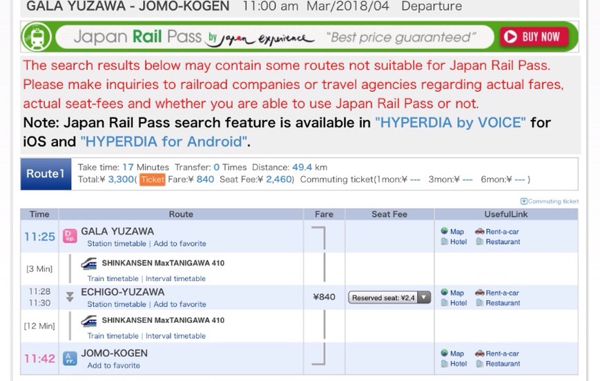Viewport: 600px width, 381px height.
Task: Expand the Reserved seat fee dropdown
Action: pyautogui.click(x=389, y=297)
